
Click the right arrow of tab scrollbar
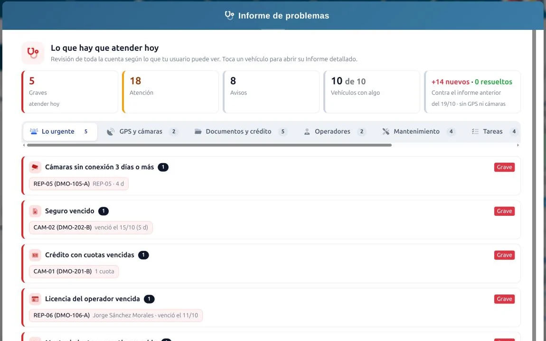coord(518,145)
